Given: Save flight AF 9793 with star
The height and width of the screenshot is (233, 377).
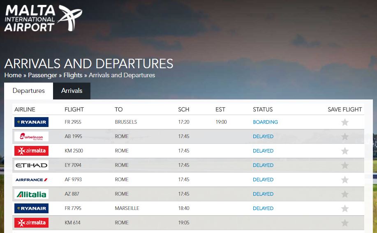Looking at the screenshot, I should (x=345, y=180).
